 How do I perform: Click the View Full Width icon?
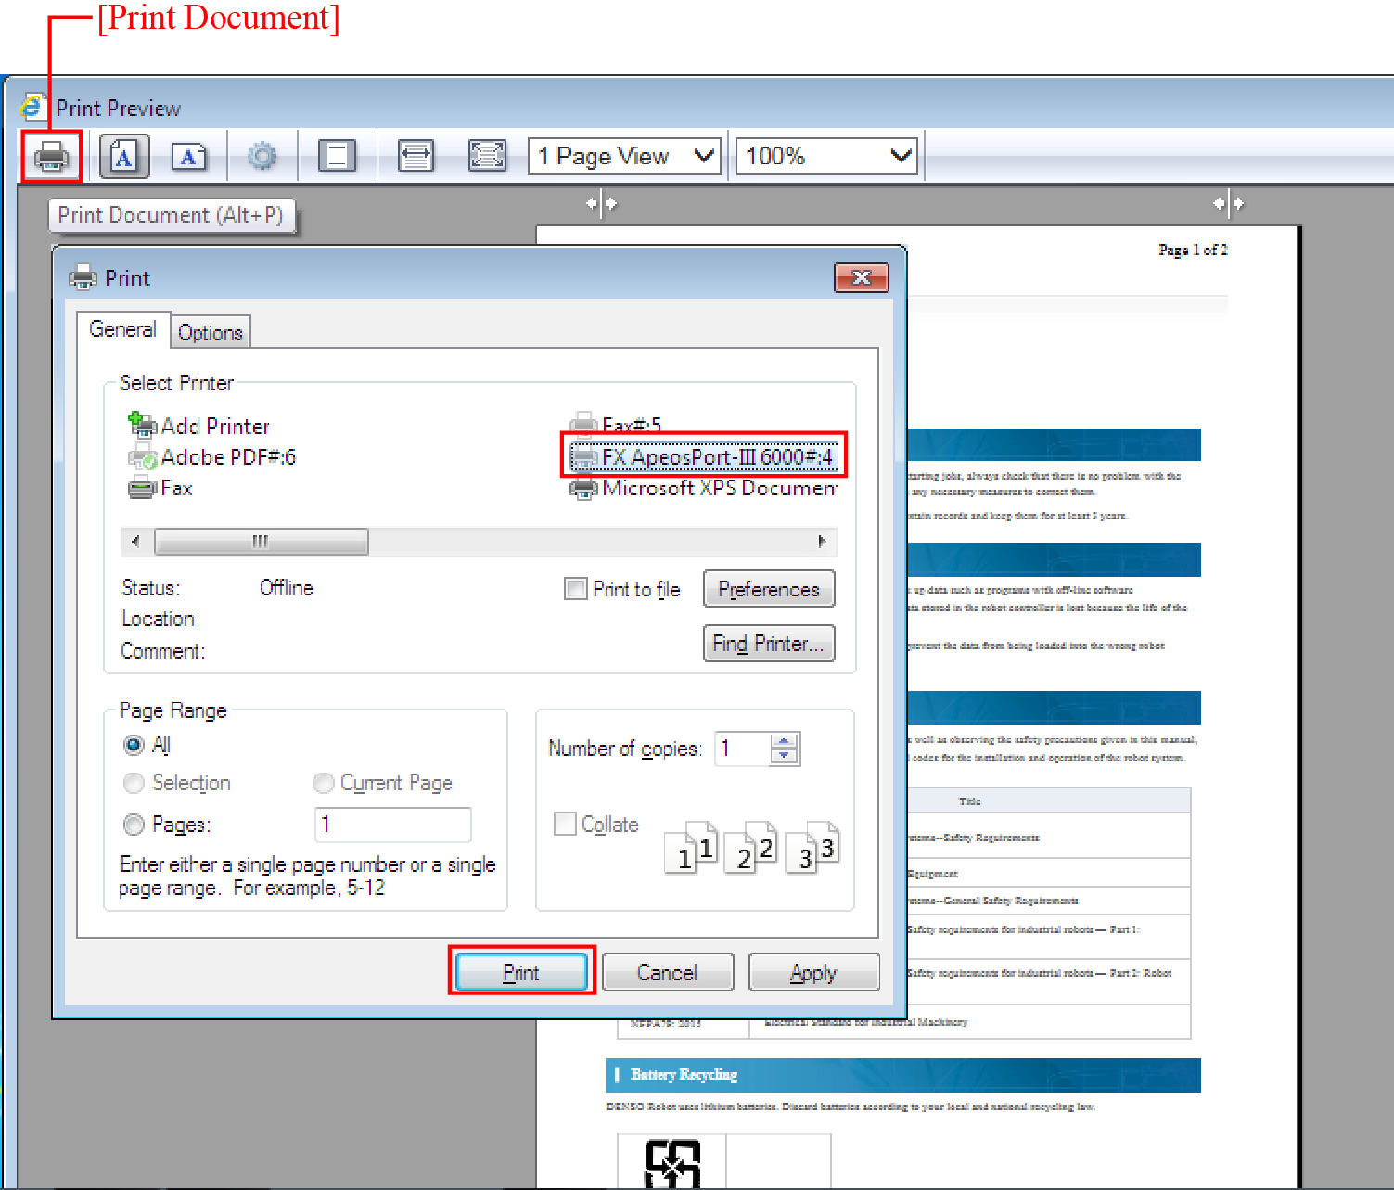416,156
